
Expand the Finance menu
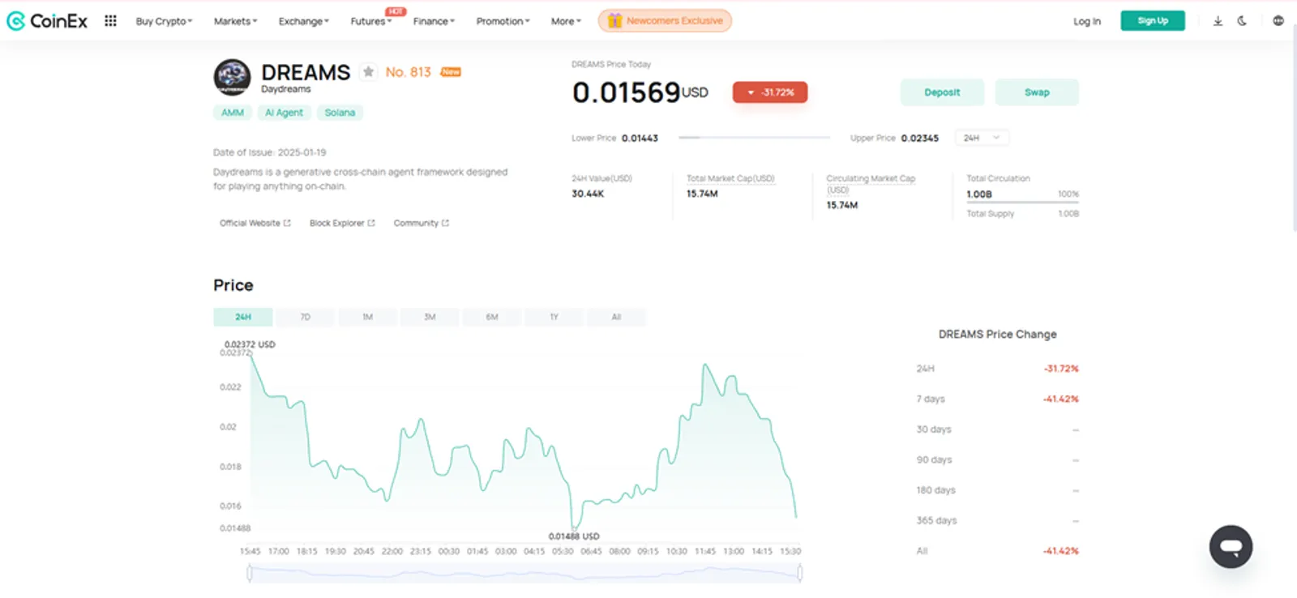coord(434,21)
